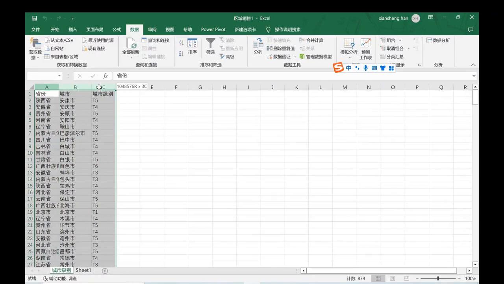Click the Save icon in title bar

point(35,18)
